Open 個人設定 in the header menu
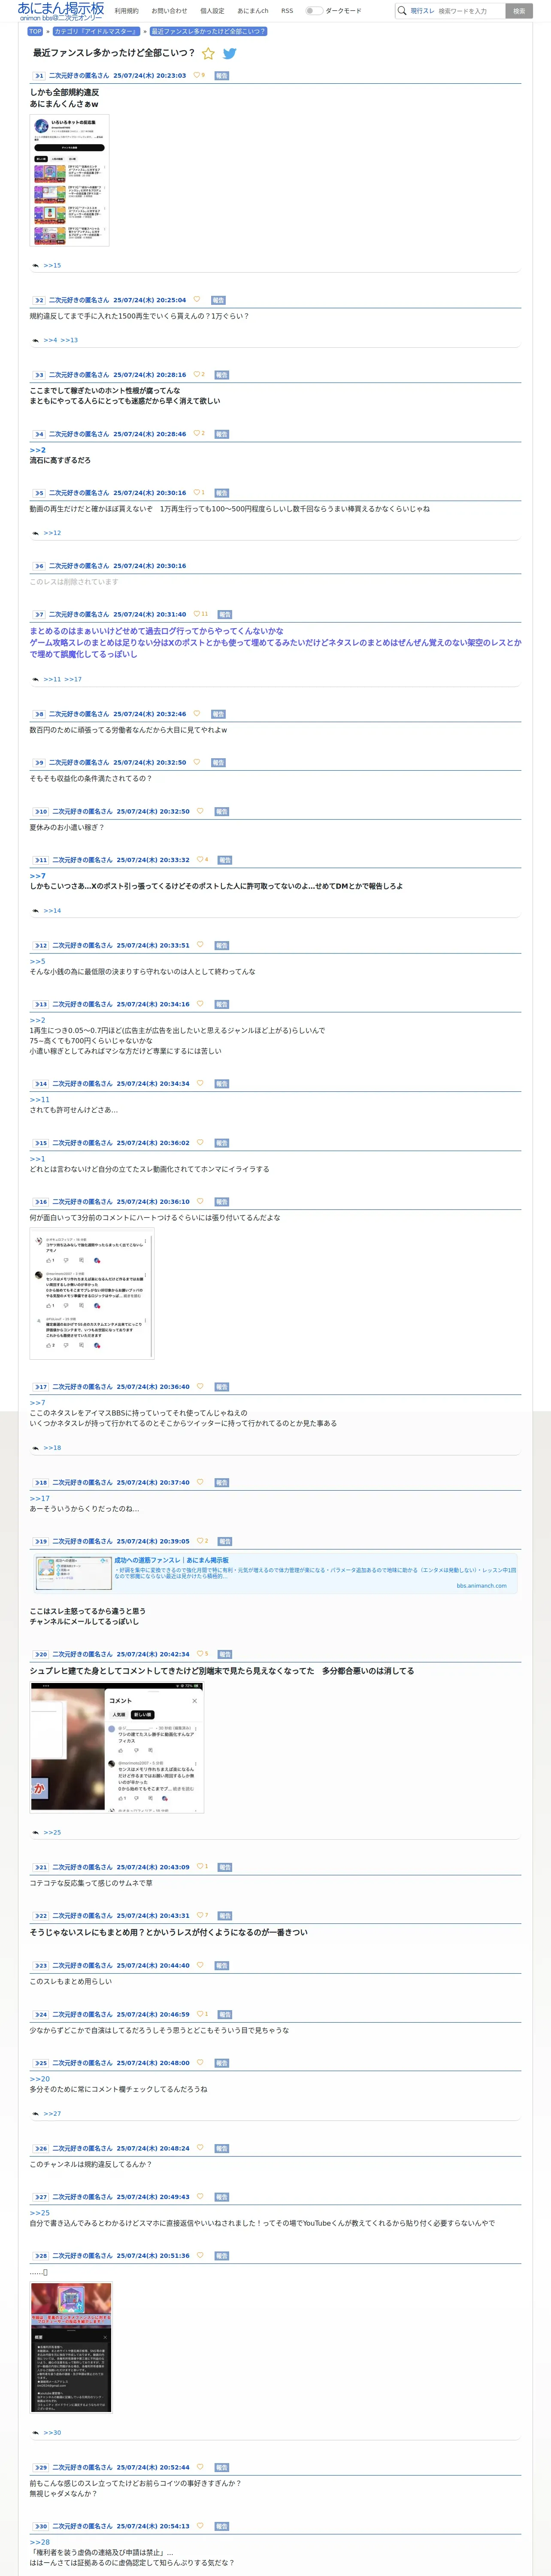The image size is (551, 2576). (x=212, y=11)
